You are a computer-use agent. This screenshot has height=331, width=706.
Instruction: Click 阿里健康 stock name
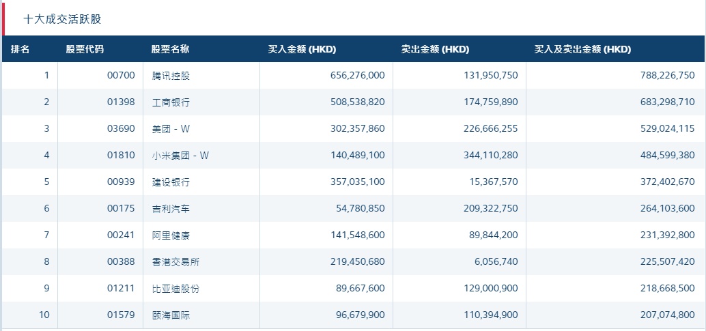(x=171, y=235)
